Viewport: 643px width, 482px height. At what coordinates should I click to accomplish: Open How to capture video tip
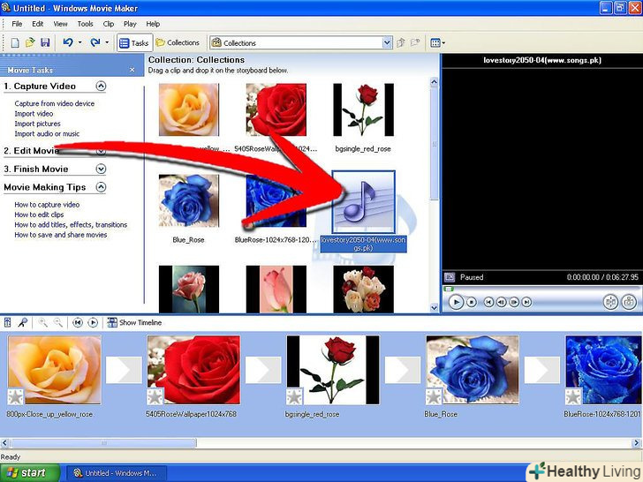click(x=47, y=205)
